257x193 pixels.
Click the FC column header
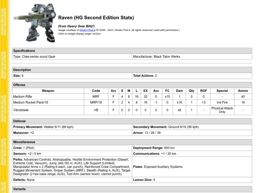168,91
